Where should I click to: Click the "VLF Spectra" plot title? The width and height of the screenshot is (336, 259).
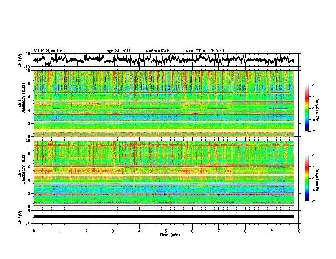(x=48, y=51)
